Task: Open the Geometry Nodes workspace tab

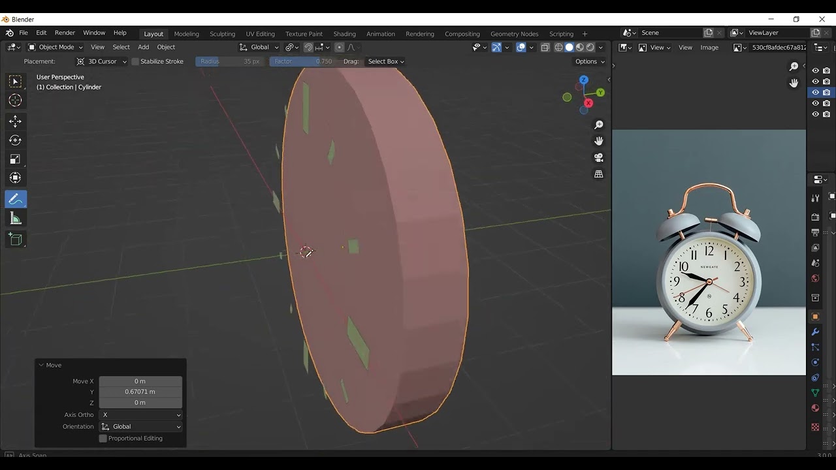Action: coord(514,34)
